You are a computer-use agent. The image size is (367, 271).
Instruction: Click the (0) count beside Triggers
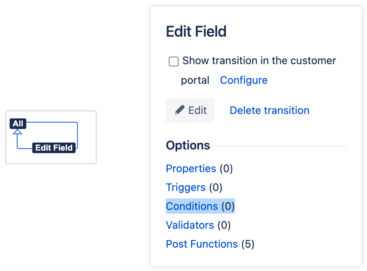tap(216, 187)
